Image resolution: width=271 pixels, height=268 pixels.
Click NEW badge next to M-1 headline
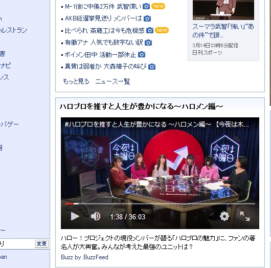point(158,6)
